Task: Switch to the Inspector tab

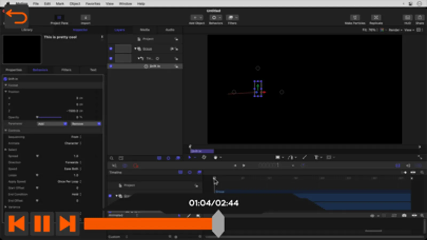Action: point(80,30)
